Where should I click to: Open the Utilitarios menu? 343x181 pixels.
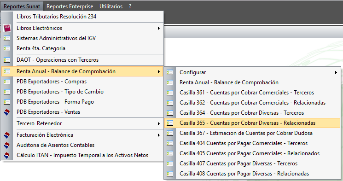(x=111, y=6)
